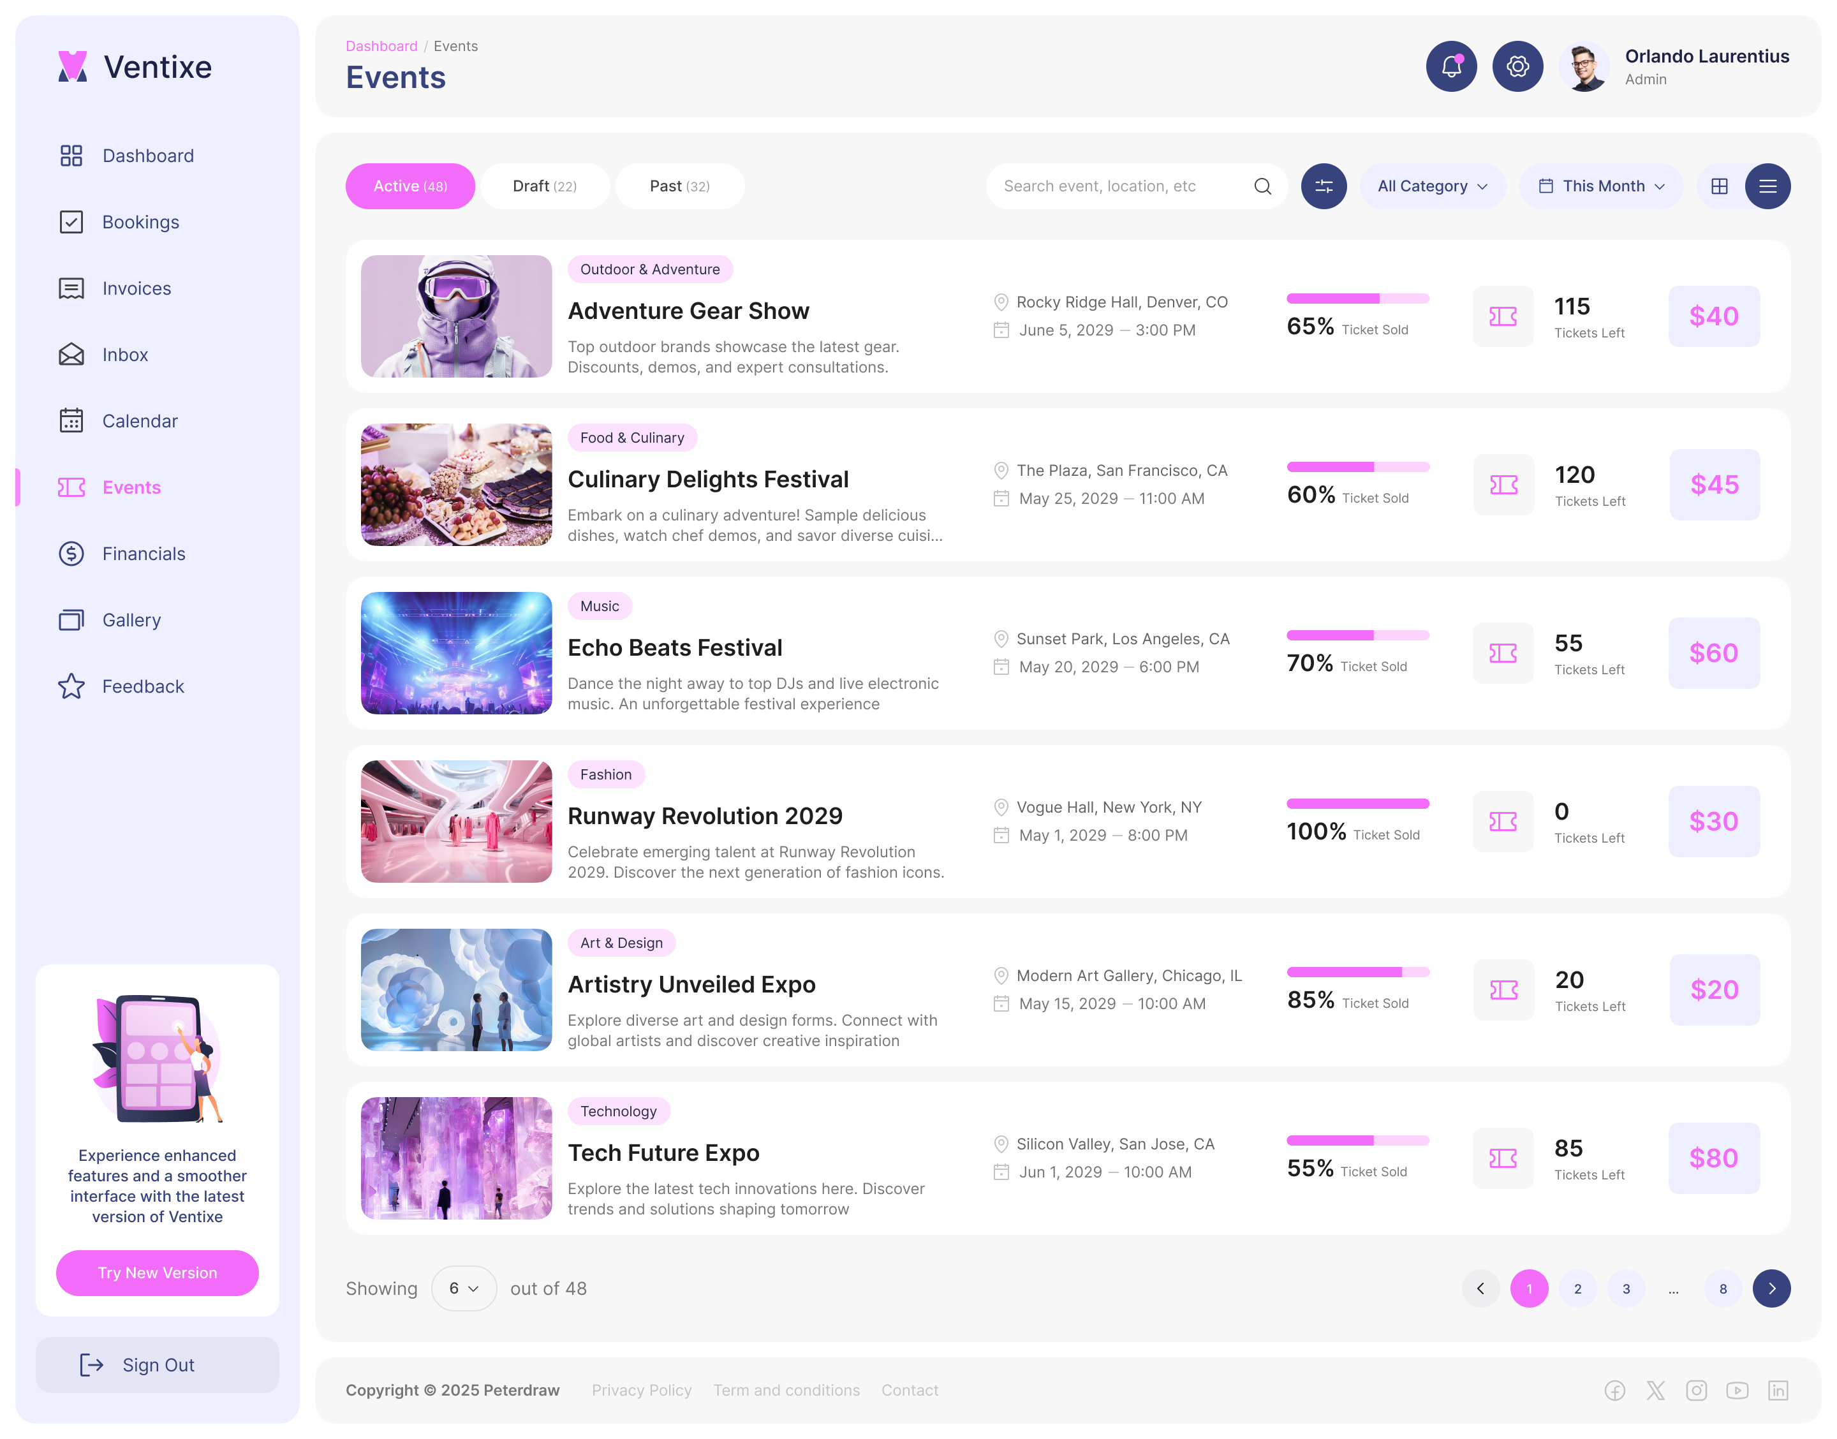Click the Echo Beats Festival progress bar
1837x1439 pixels.
tap(1357, 635)
